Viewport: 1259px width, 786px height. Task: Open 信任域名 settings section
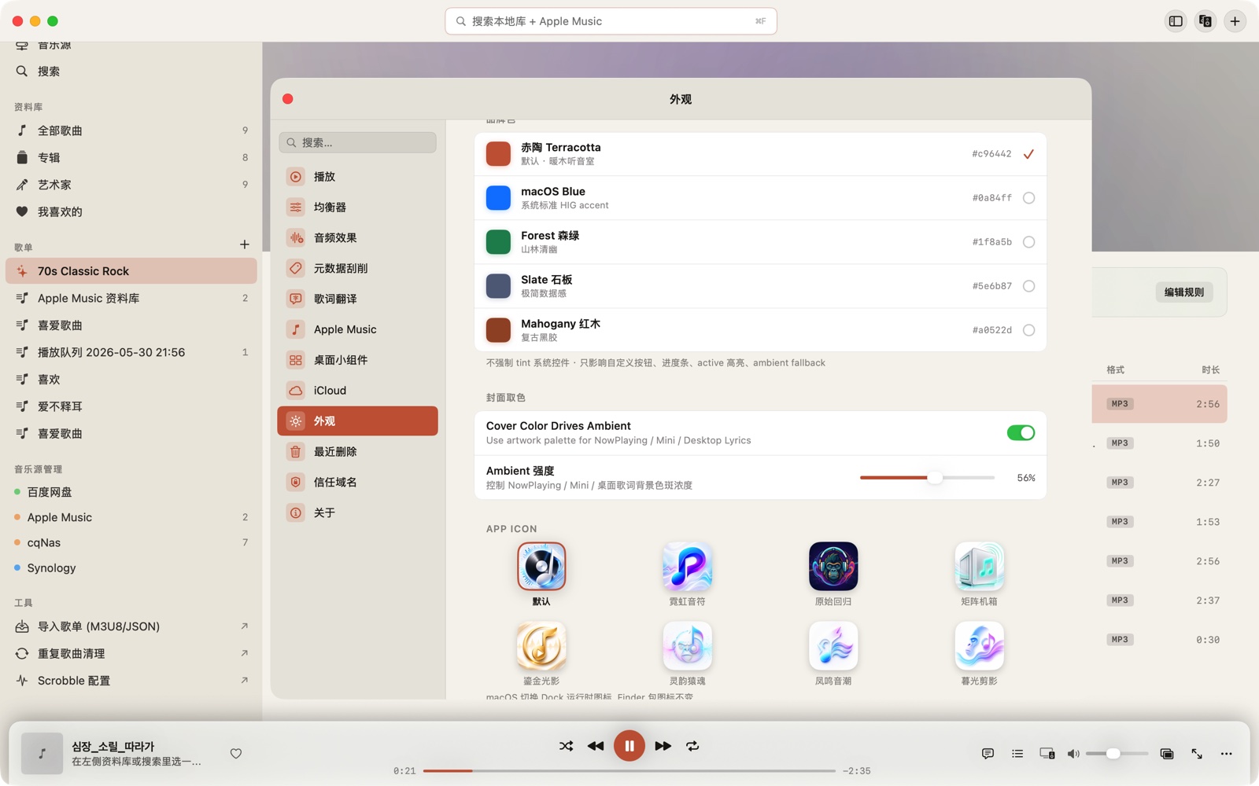coord(358,482)
